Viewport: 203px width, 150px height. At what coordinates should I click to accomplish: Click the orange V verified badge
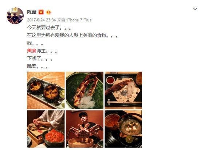[x=41, y=12]
